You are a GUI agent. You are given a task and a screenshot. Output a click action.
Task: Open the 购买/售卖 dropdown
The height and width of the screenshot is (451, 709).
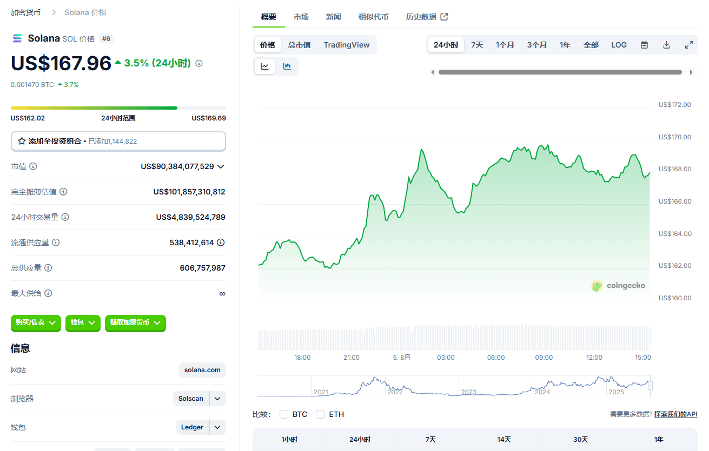coord(36,322)
